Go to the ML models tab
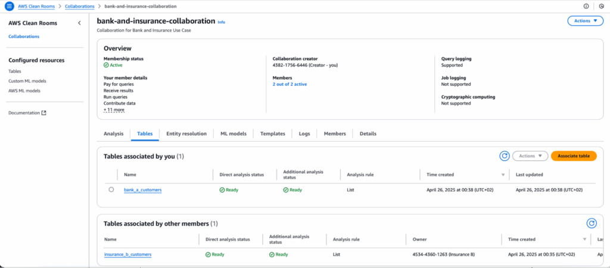Image resolution: width=610 pixels, height=268 pixels. (x=234, y=133)
